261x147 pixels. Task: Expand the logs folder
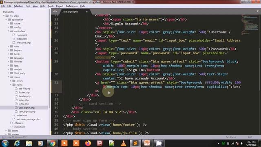pyautogui.click(x=8, y=66)
